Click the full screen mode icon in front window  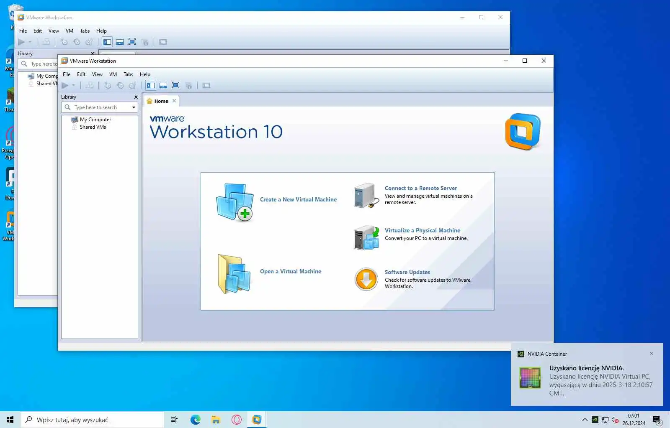coord(176,86)
